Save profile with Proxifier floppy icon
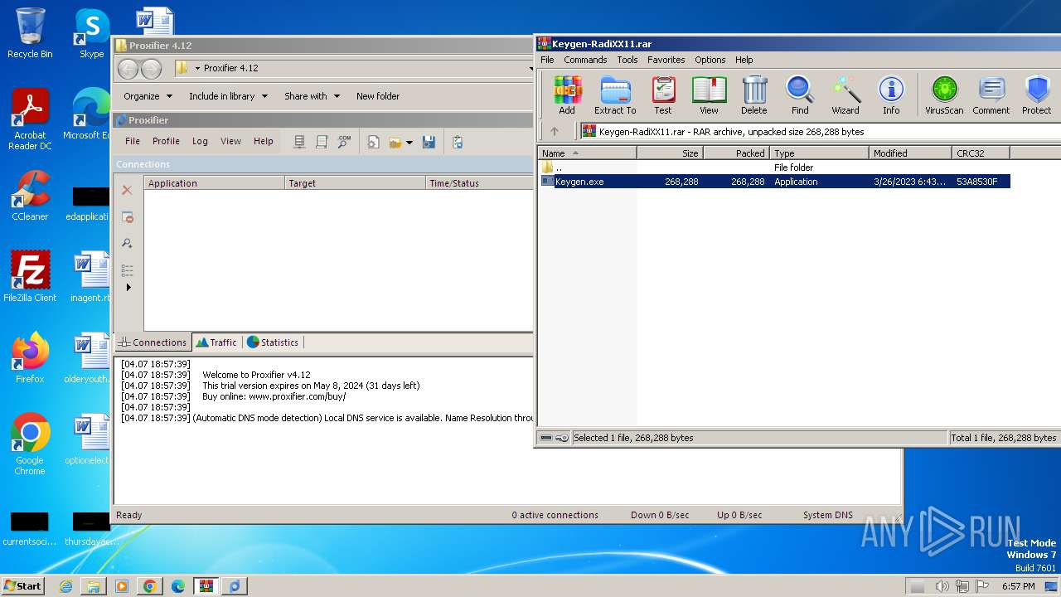Image resolution: width=1061 pixels, height=597 pixels. coord(429,142)
